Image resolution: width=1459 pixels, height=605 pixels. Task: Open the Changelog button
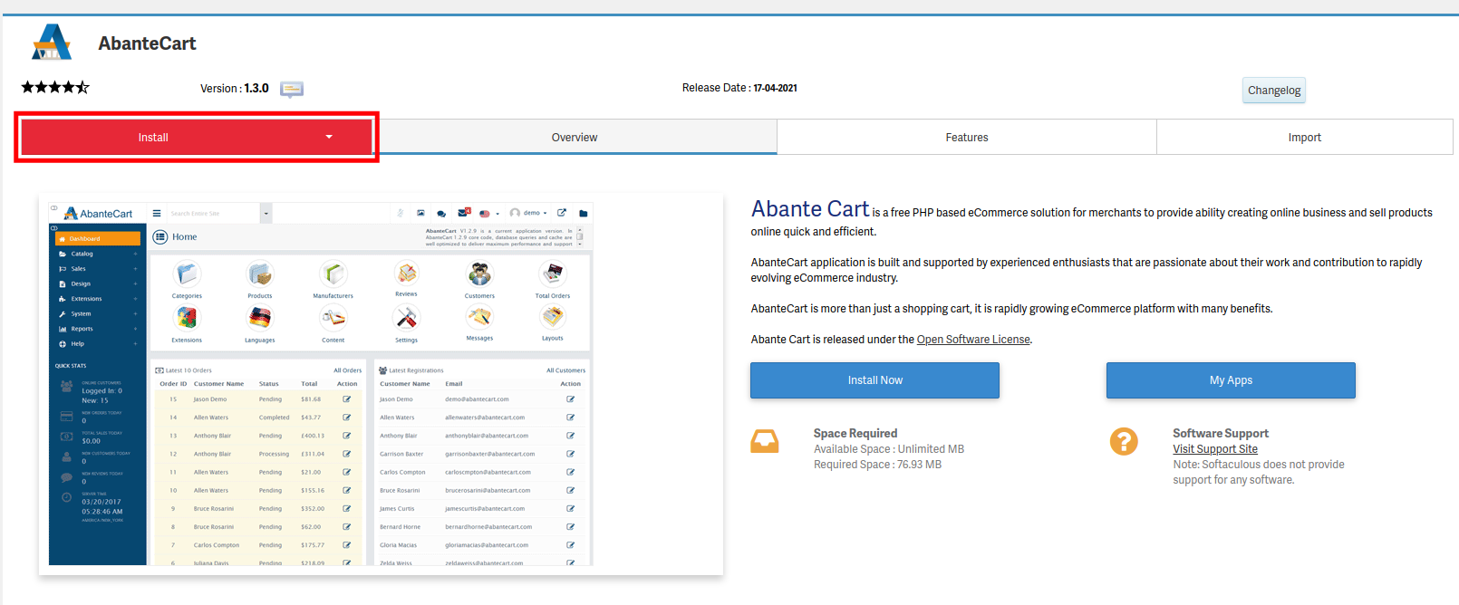(x=1274, y=91)
